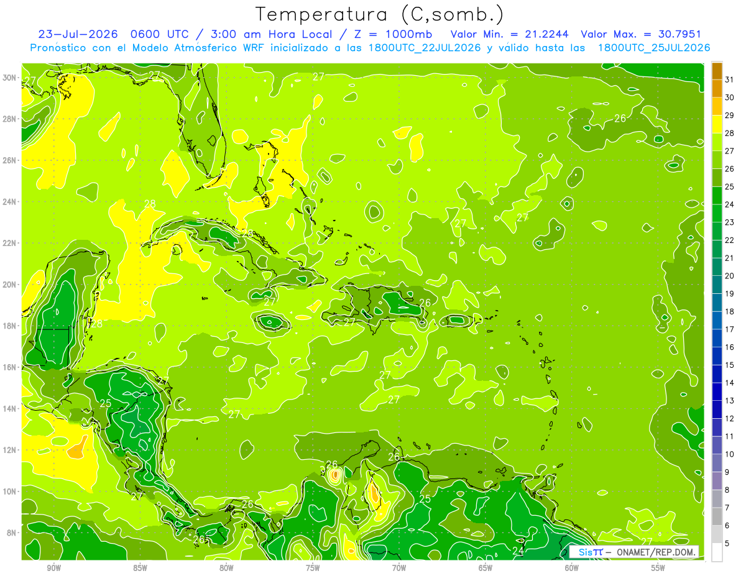The width and height of the screenshot is (746, 576).
Task: Select the initialization time '1800UTC_22JUL2026'
Action: 424,48
